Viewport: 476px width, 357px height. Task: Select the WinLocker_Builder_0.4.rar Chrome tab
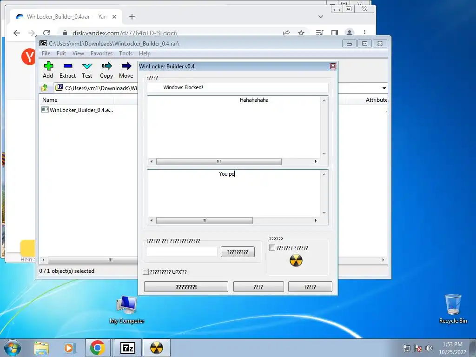click(x=66, y=17)
